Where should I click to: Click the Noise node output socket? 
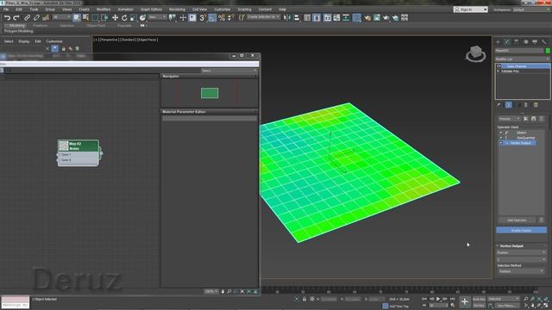[x=101, y=153]
